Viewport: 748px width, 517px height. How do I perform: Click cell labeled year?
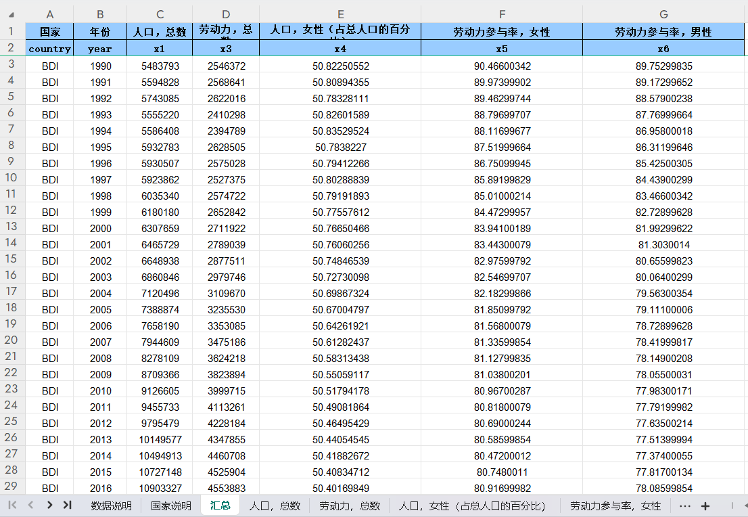[x=100, y=48]
